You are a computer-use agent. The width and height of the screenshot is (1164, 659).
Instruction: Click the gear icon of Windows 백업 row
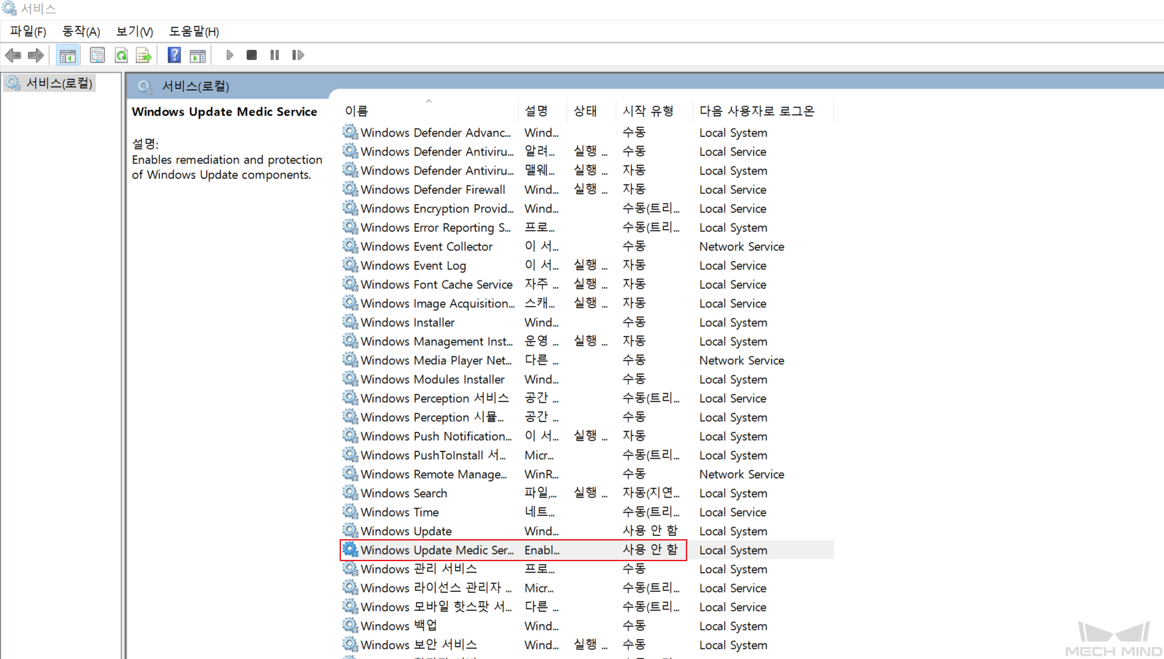click(x=350, y=626)
